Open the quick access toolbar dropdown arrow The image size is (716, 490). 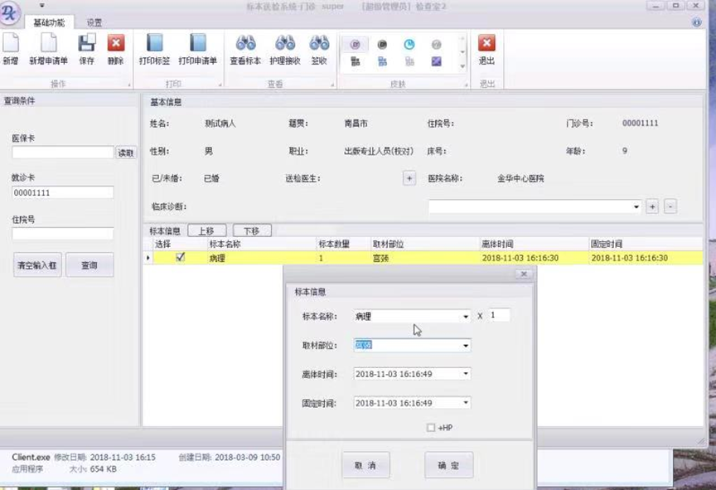[x=41, y=6]
